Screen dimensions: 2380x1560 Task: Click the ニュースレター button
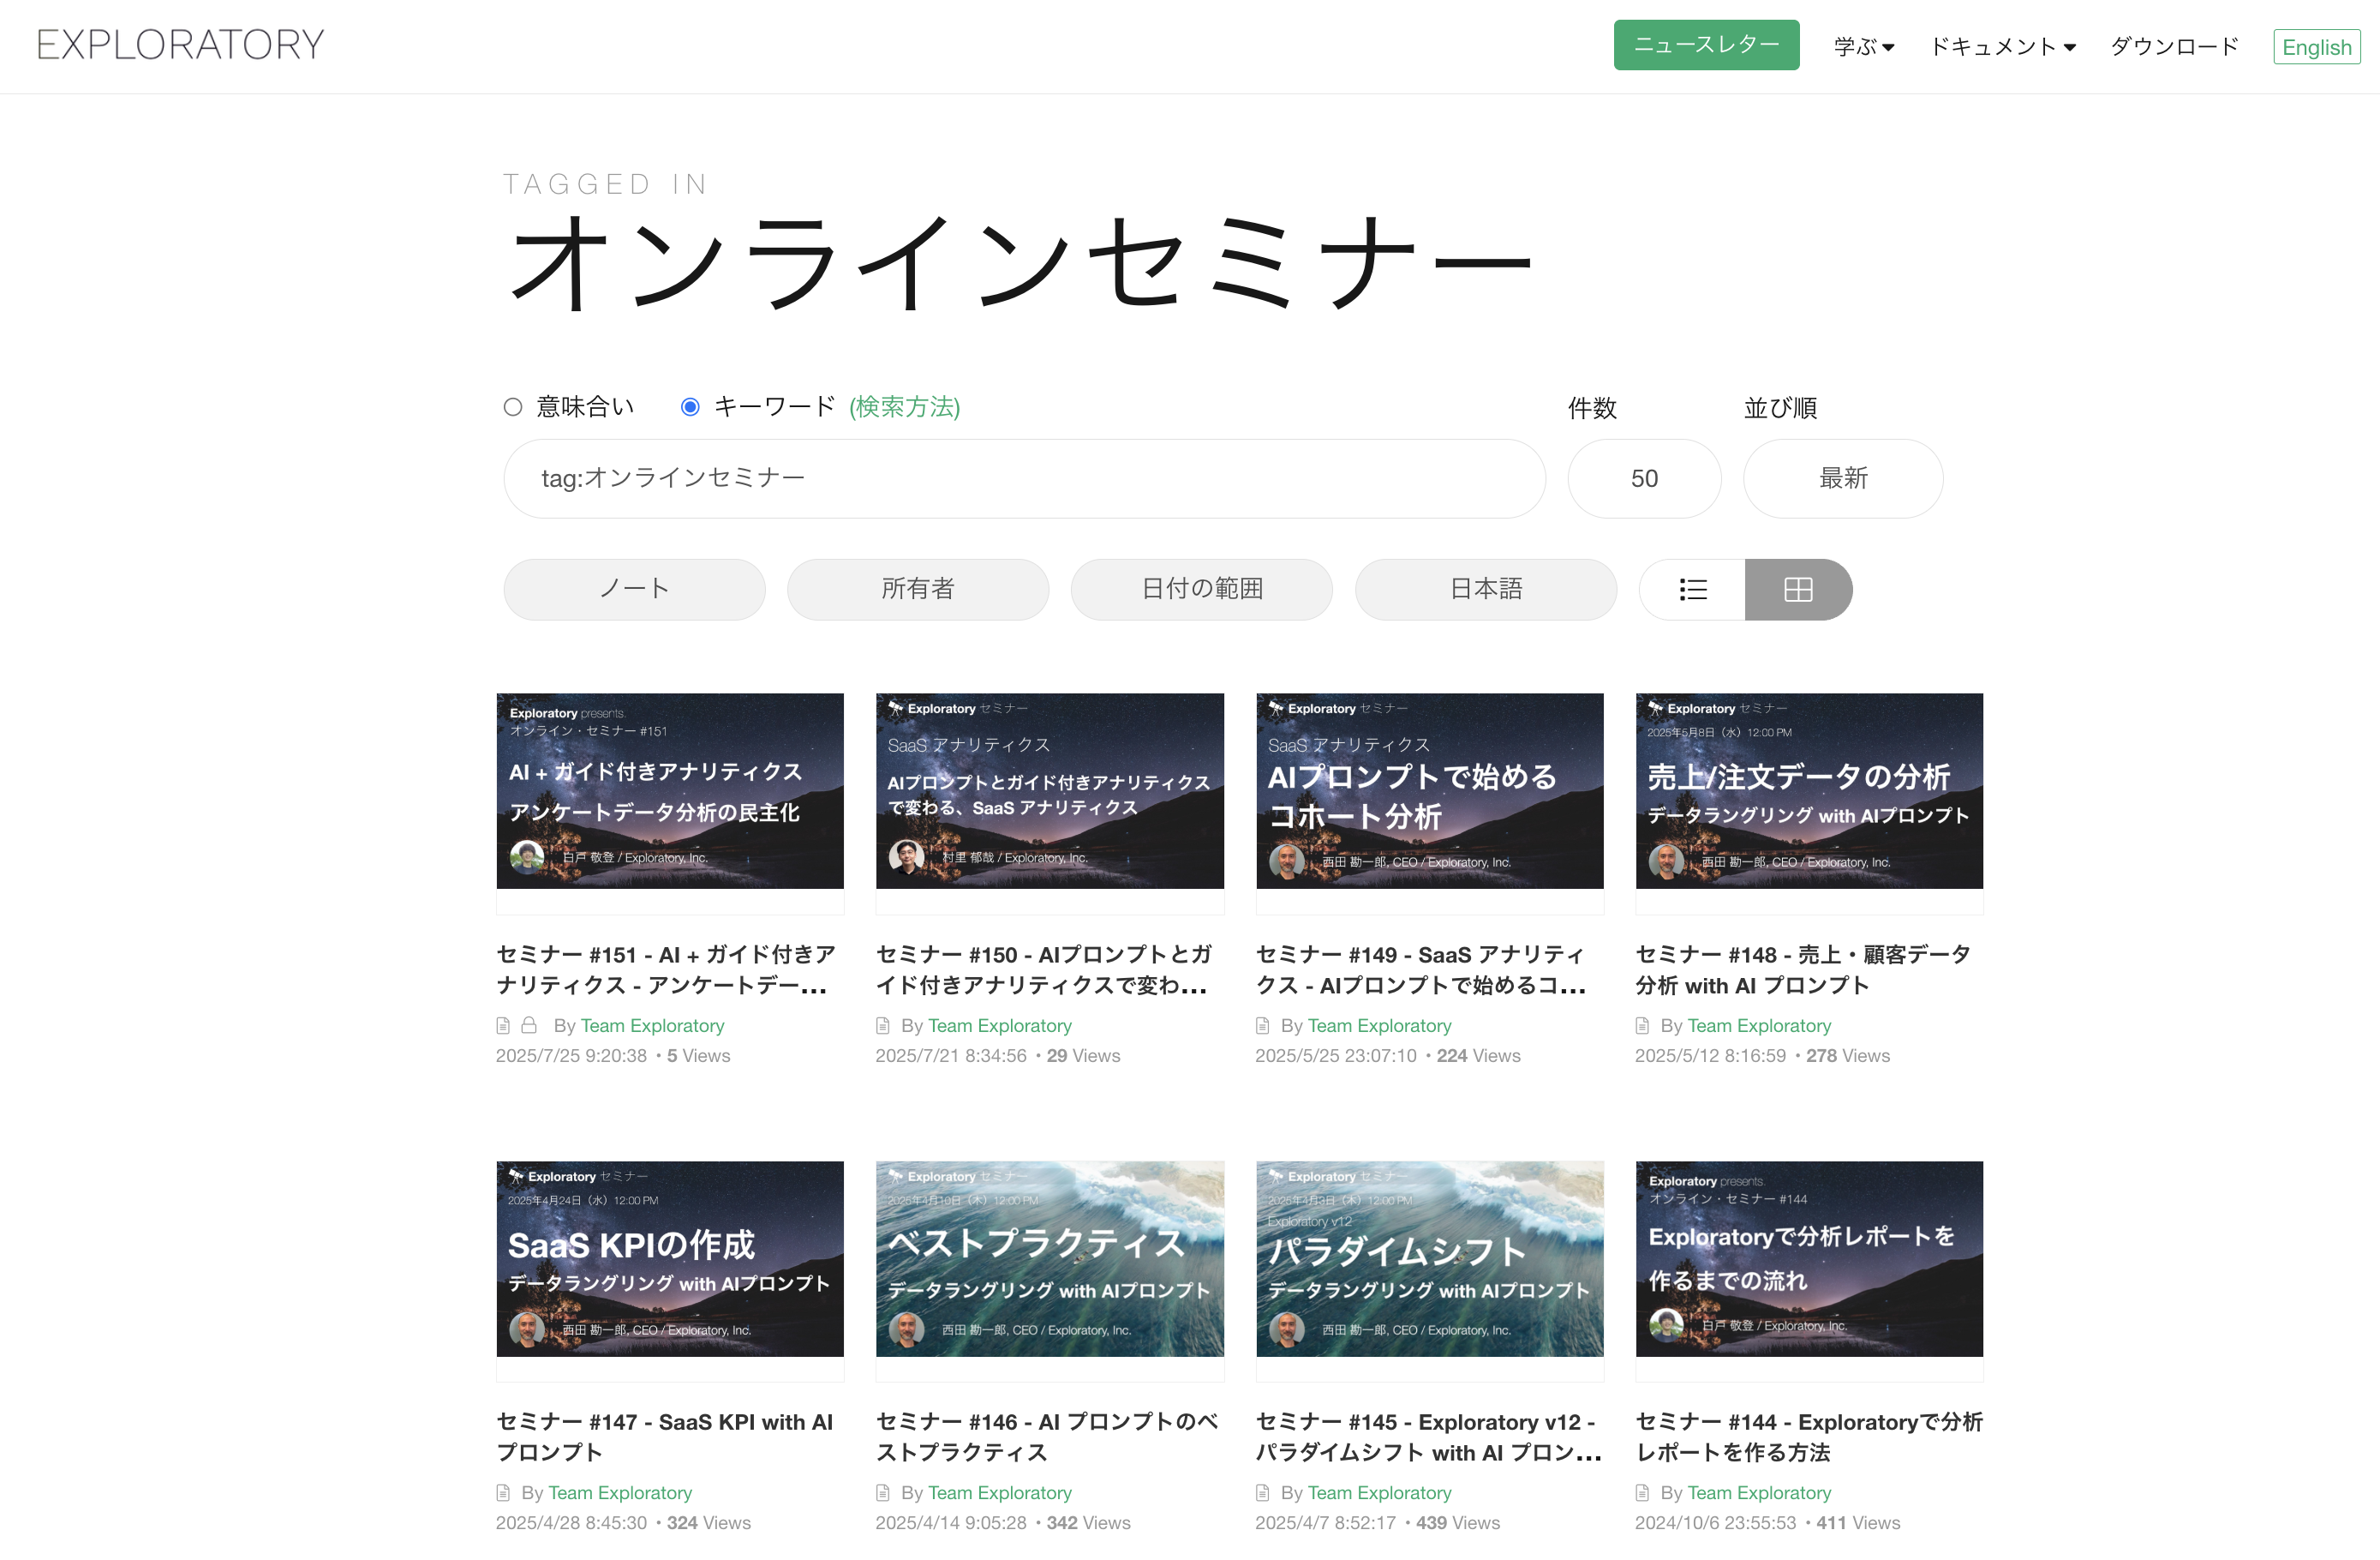click(x=1706, y=45)
